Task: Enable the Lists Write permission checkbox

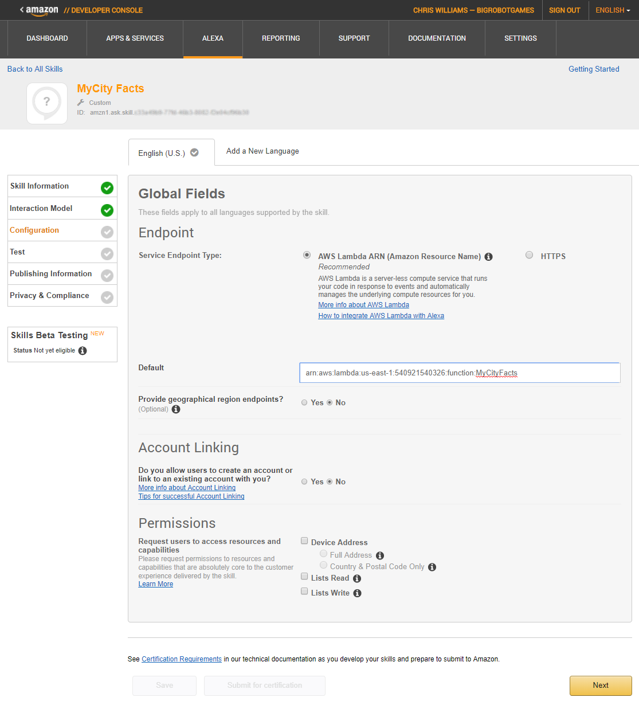Action: [x=304, y=591]
